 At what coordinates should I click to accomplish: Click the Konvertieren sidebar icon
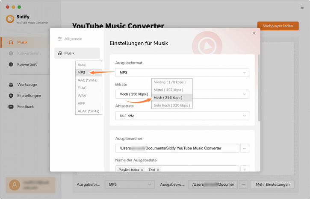pos(11,53)
